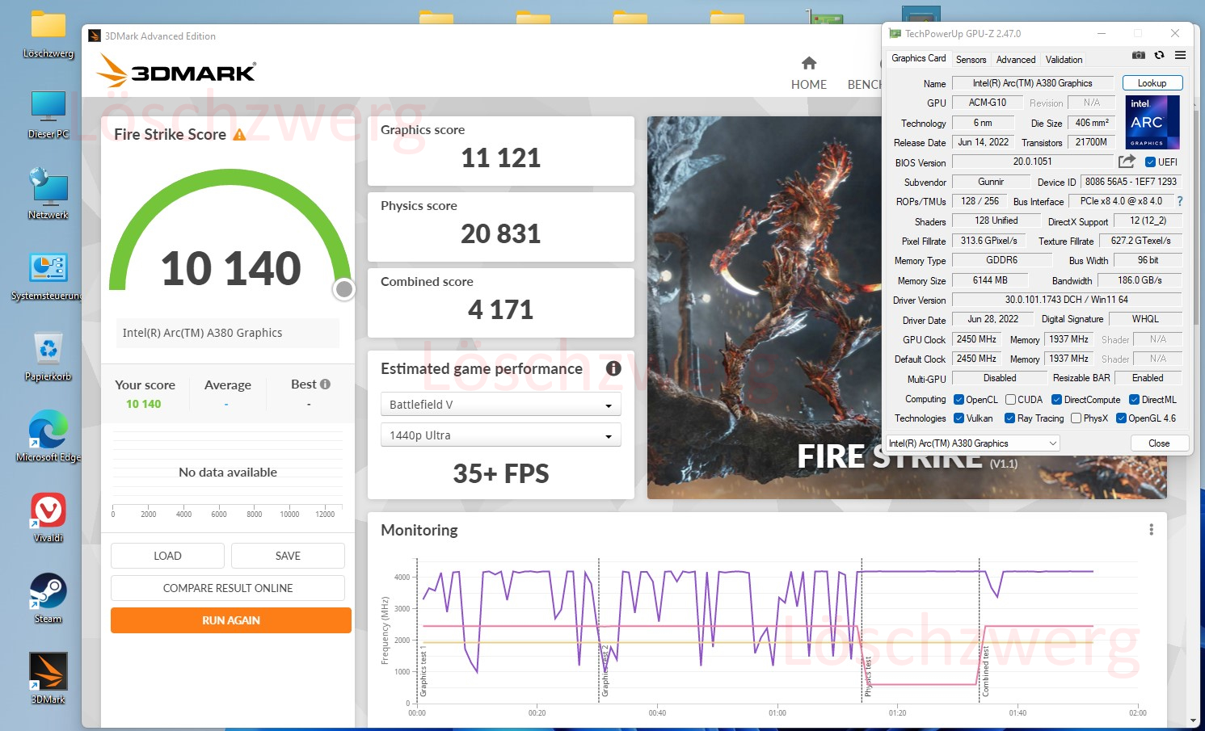Click the Fire Strike score warning icon
This screenshot has width=1205, height=731.
[239, 135]
